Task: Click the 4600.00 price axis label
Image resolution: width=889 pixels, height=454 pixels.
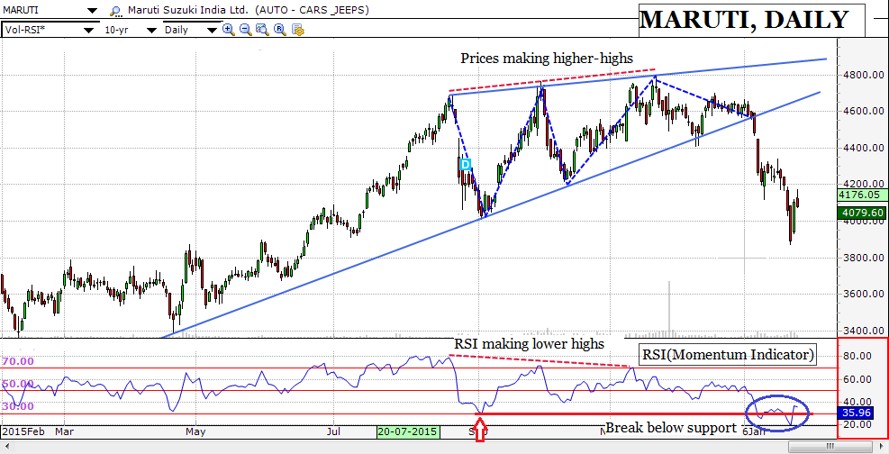Action: click(x=862, y=111)
